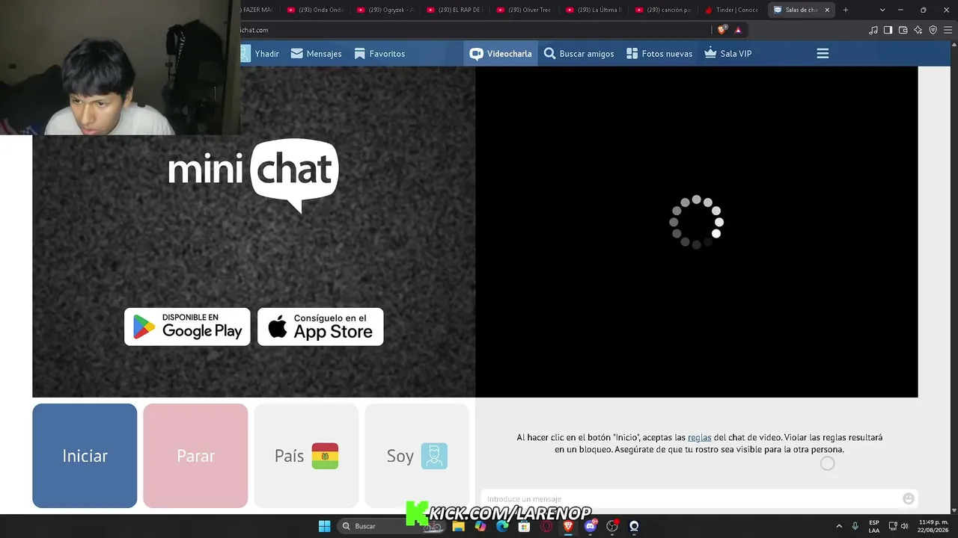Switch to the Ogryzek YouTube tab
The image size is (958, 538).
click(385, 10)
